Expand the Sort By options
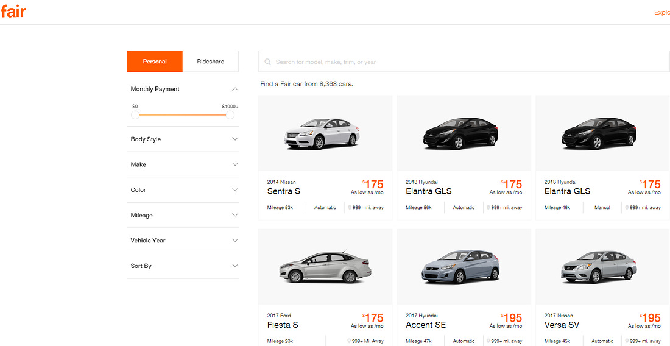The height and width of the screenshot is (346, 670). (235, 266)
